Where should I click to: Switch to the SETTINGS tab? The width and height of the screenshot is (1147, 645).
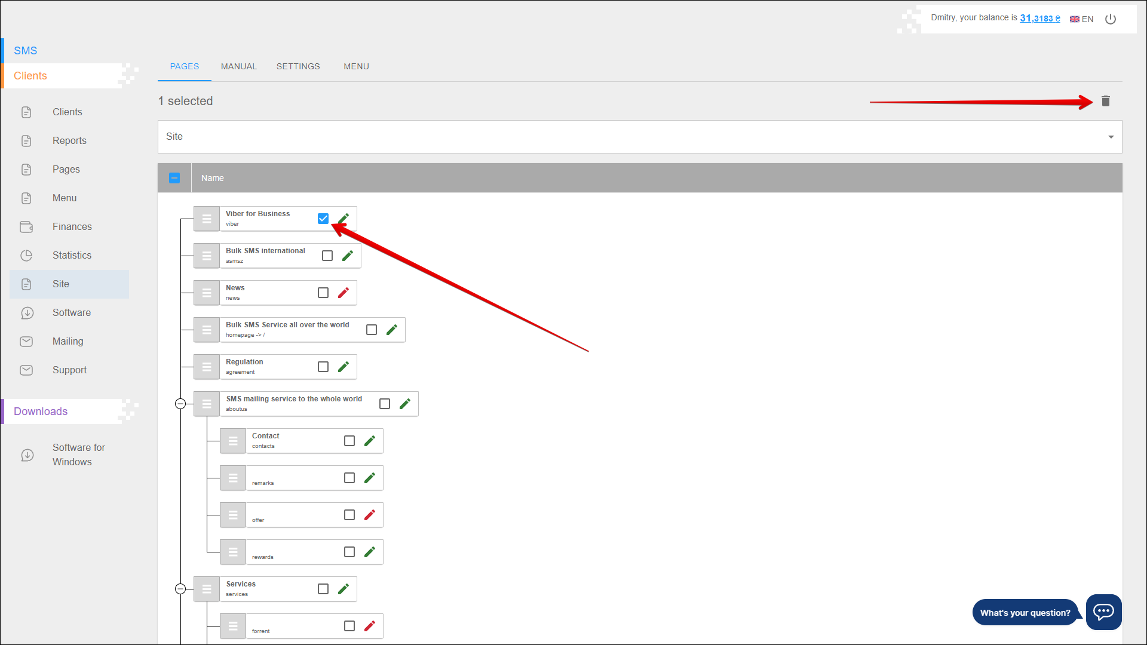point(298,66)
